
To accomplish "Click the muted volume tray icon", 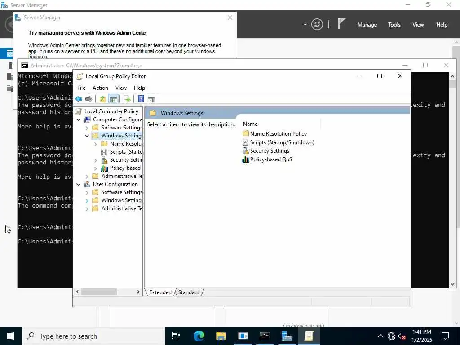I will (x=402, y=336).
